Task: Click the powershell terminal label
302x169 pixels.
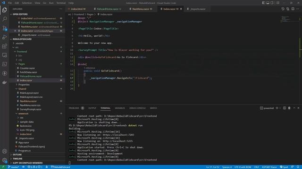Action: point(267,108)
